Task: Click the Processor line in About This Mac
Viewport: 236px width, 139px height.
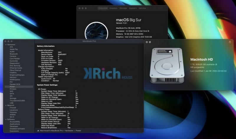Action: pyautogui.click(x=132, y=31)
